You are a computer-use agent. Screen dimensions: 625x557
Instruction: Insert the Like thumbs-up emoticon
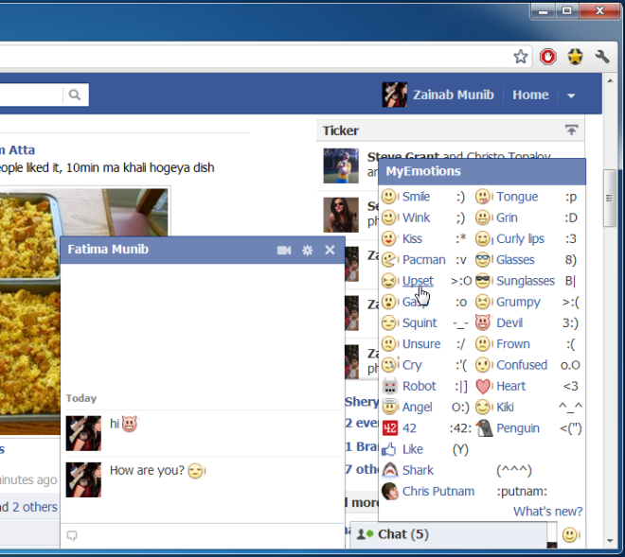[413, 449]
